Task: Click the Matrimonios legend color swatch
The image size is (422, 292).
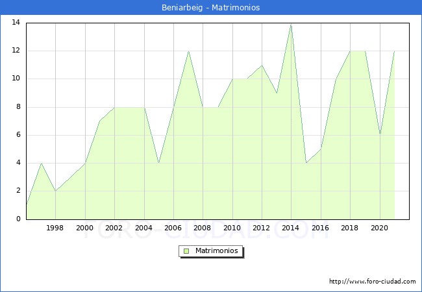Action: [186, 251]
